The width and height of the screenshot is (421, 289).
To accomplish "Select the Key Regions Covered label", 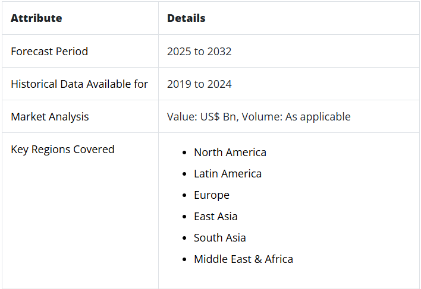I will [62, 150].
